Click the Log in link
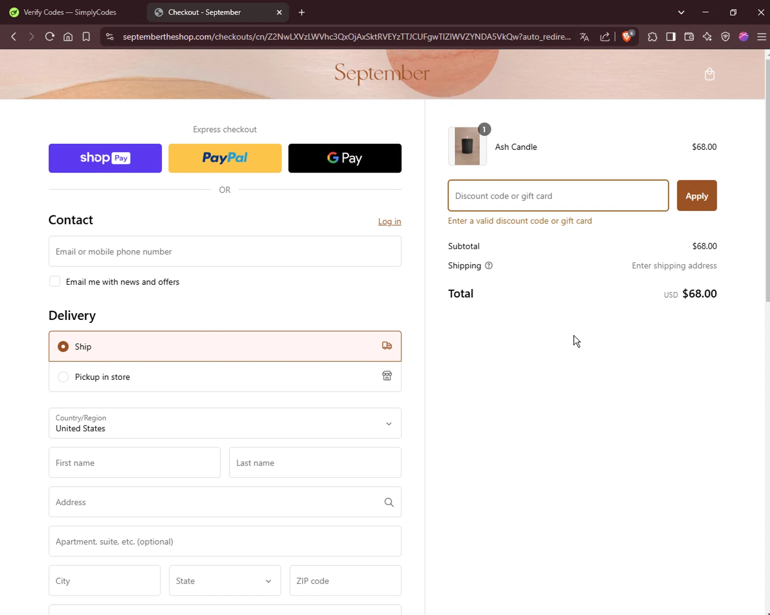Screen dimensions: 770x615 pyautogui.click(x=390, y=221)
